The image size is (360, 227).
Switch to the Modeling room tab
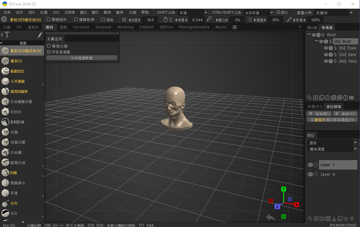(x=126, y=27)
